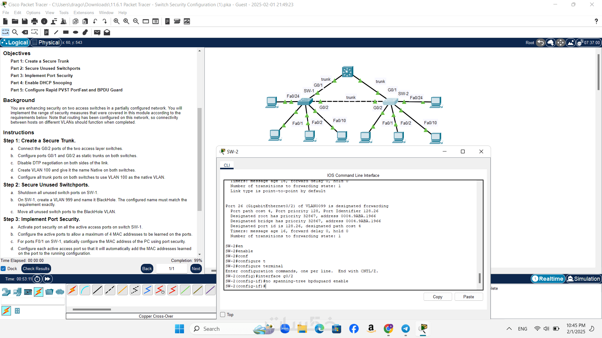The image size is (602, 338).
Task: Switch to the Physical workspace tab
Action: [x=46, y=43]
